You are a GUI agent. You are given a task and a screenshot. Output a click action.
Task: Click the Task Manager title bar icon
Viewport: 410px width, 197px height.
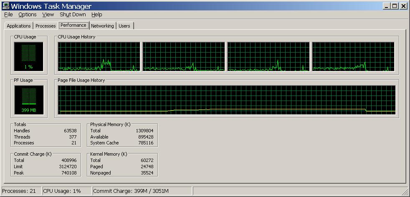[5, 5]
